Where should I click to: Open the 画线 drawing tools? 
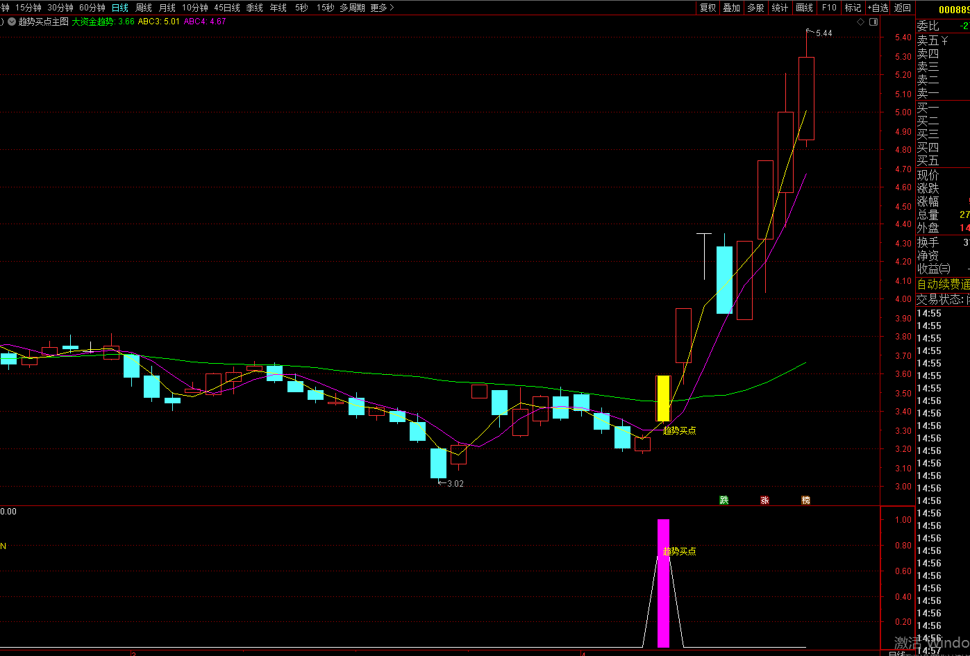coord(804,8)
